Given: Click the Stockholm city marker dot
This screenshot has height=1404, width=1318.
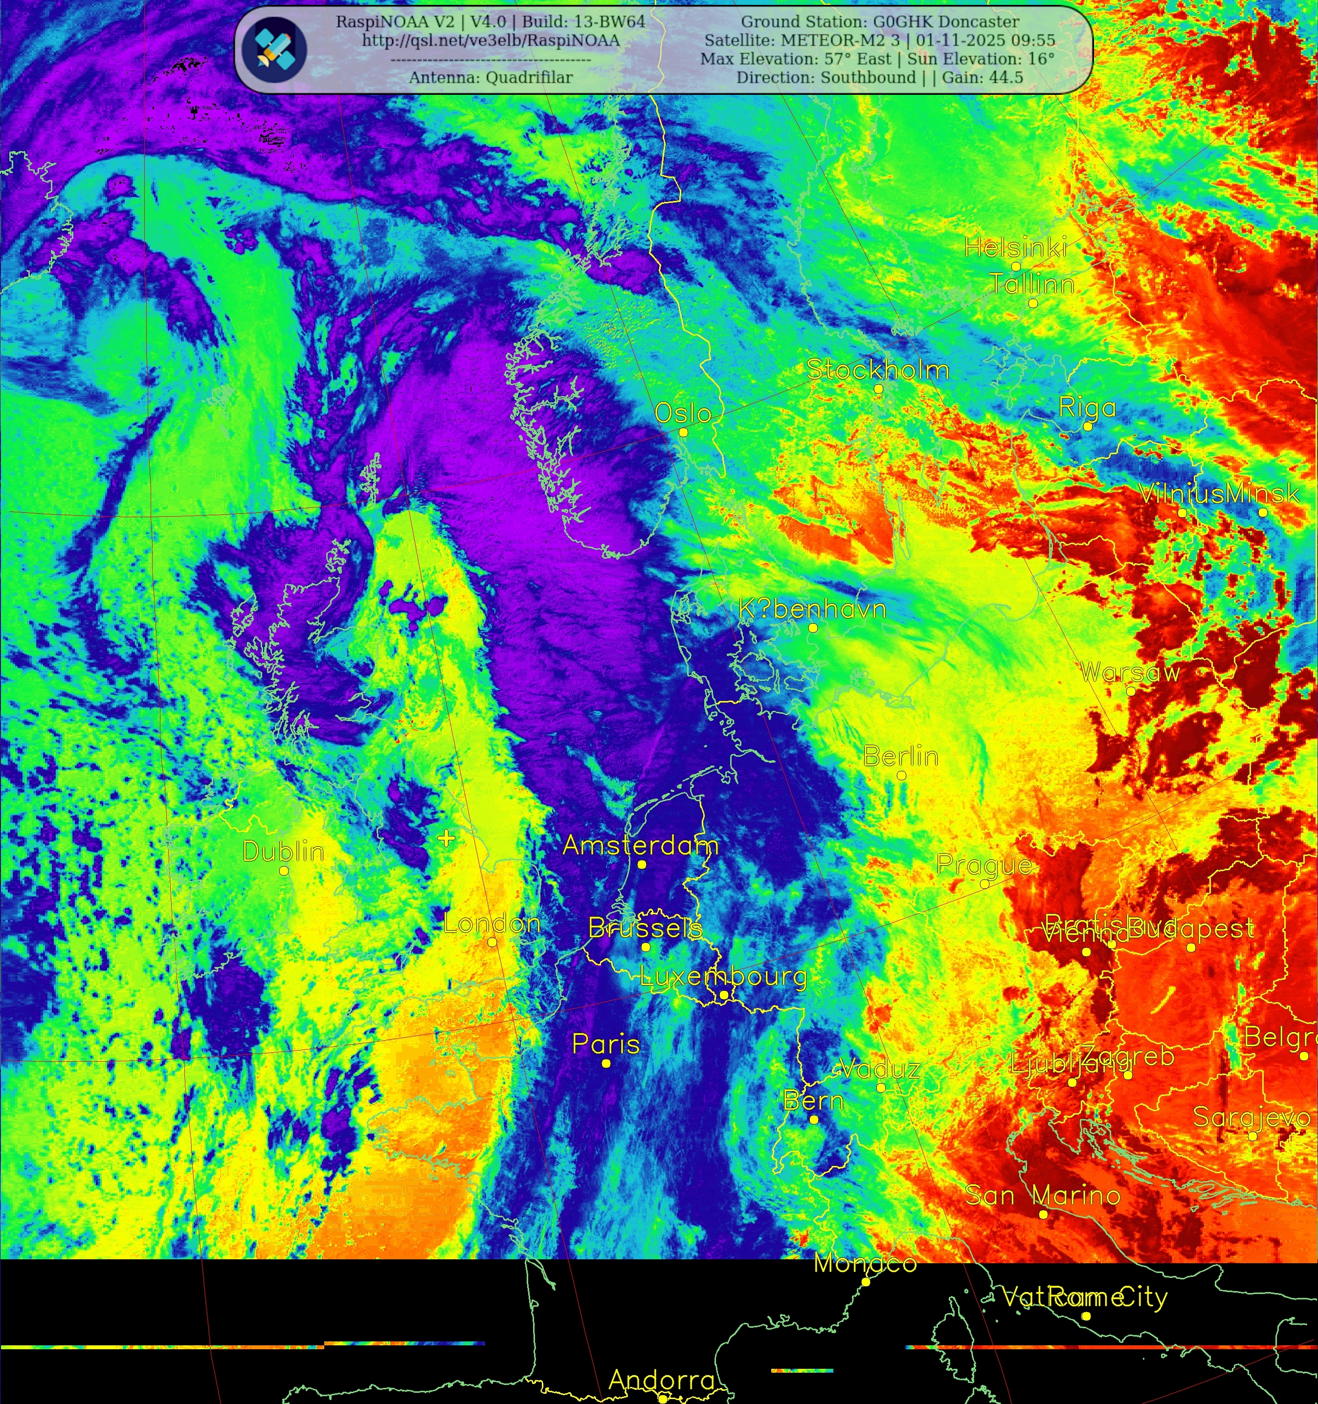Looking at the screenshot, I should click(x=878, y=389).
